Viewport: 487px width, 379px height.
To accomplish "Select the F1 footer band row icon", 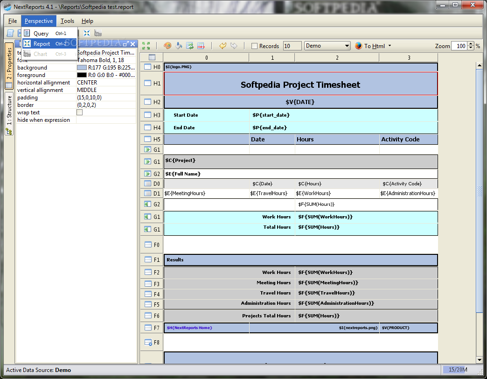I will [x=148, y=260].
